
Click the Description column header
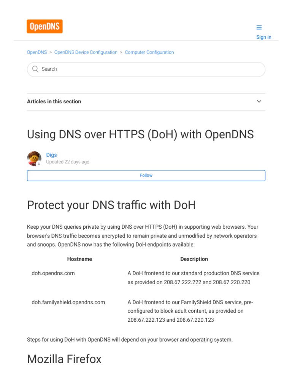pyautogui.click(x=194, y=259)
